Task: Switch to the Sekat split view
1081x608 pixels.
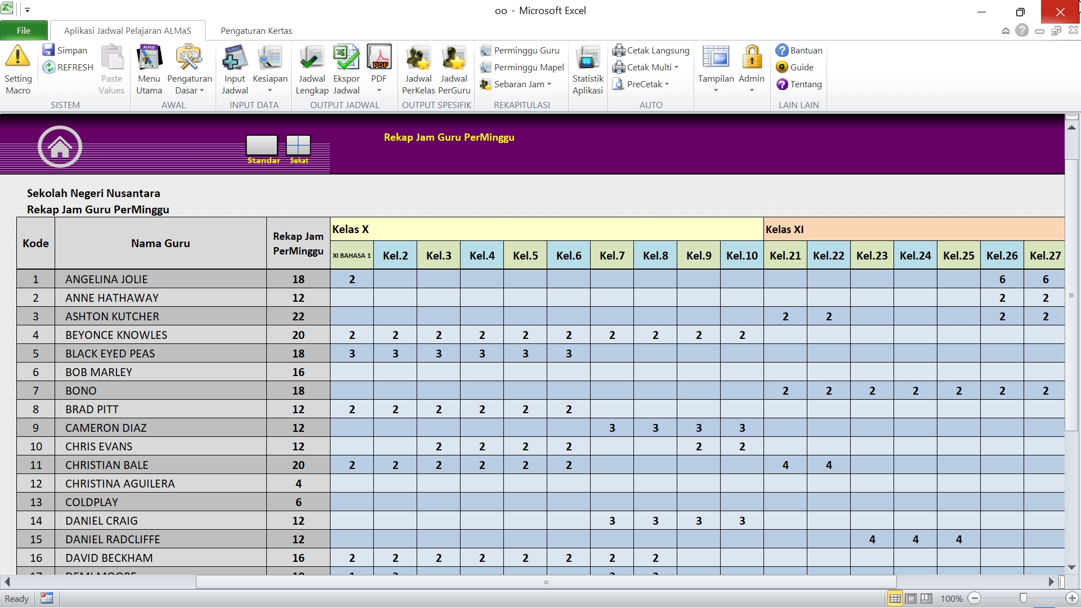Action: (x=298, y=146)
